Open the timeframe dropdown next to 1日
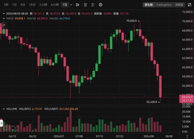The height and width of the screenshot is (139, 194). [x=71, y=5]
